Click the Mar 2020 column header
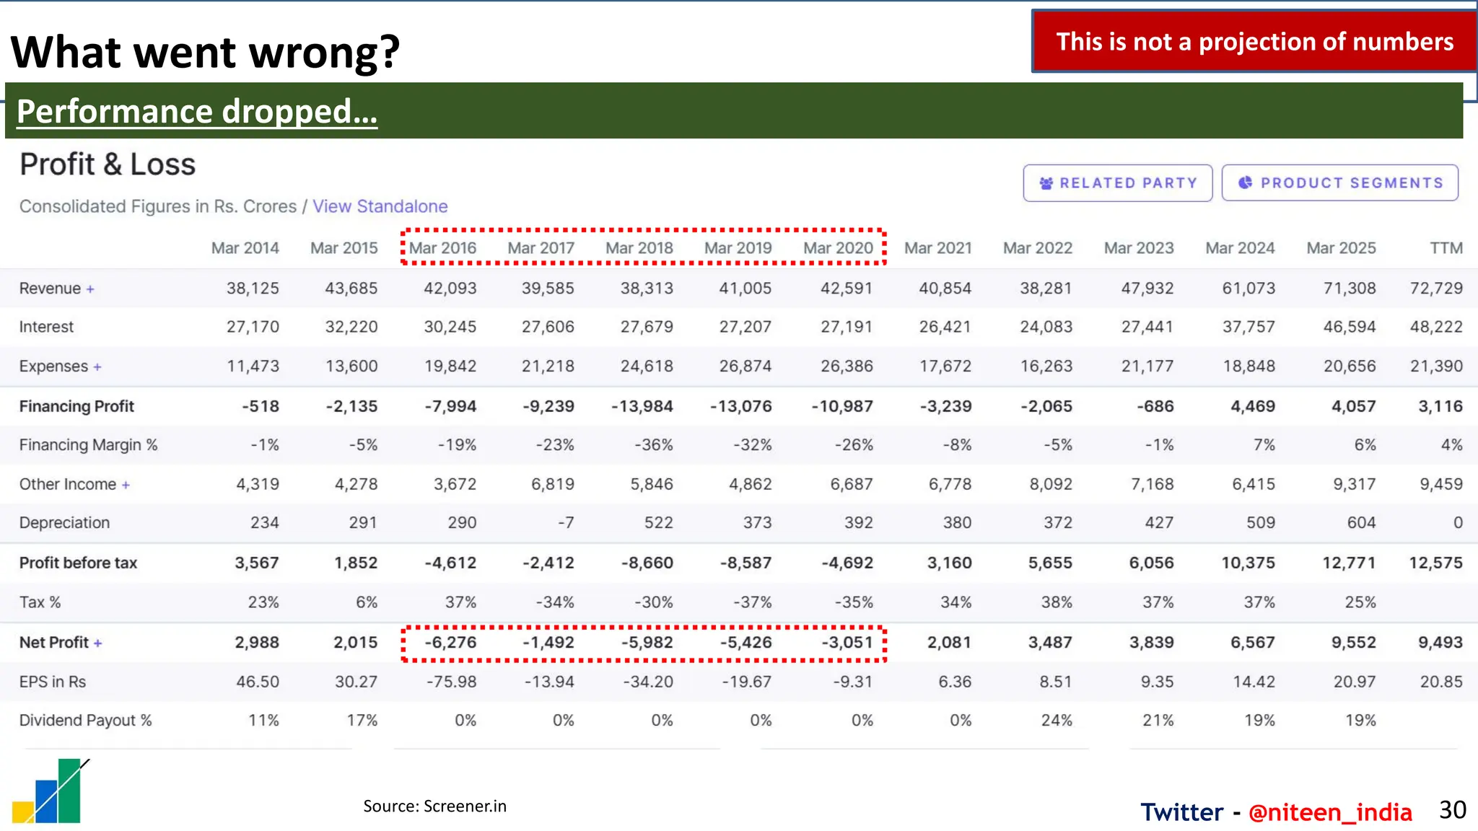The width and height of the screenshot is (1478, 831). [x=839, y=248]
